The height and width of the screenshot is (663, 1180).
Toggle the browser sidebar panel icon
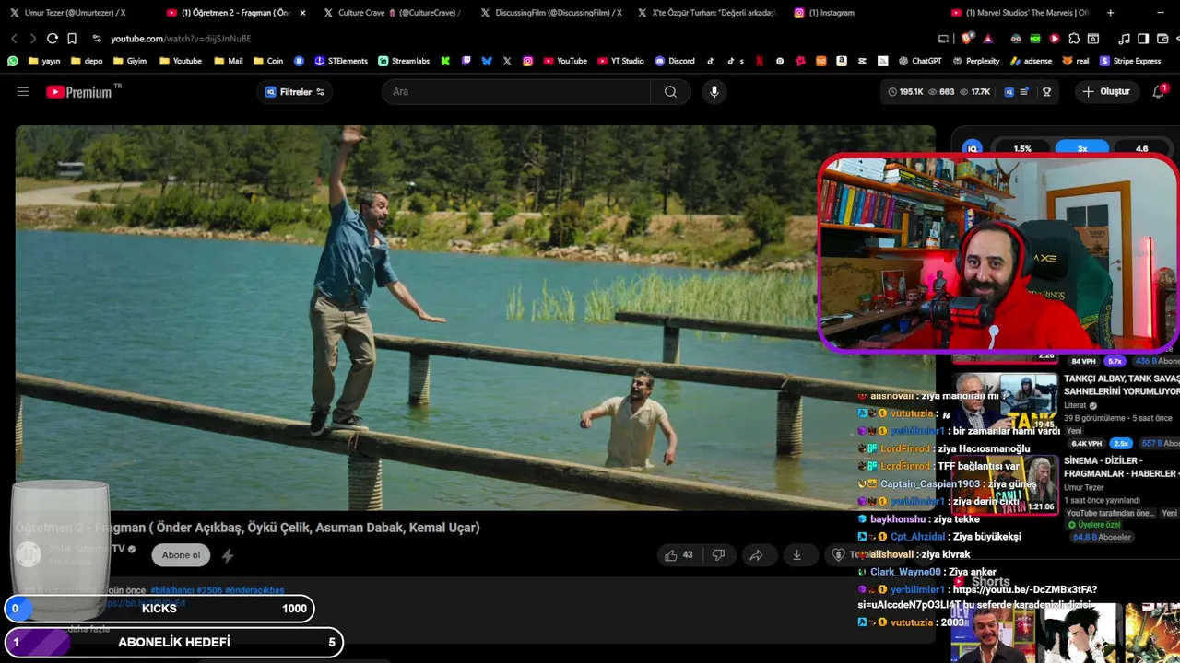[x=1143, y=39]
